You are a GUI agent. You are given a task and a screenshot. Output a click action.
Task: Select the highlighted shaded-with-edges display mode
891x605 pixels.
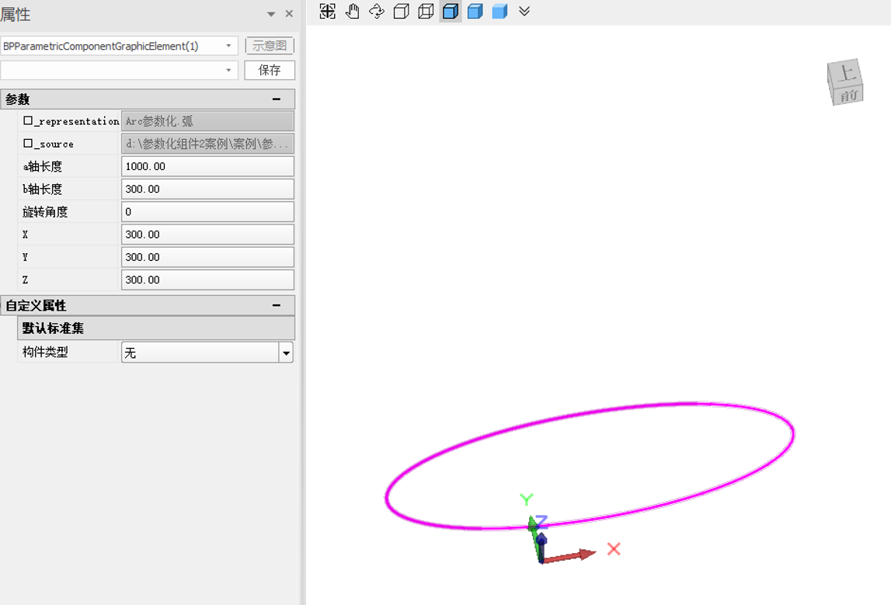coord(451,12)
